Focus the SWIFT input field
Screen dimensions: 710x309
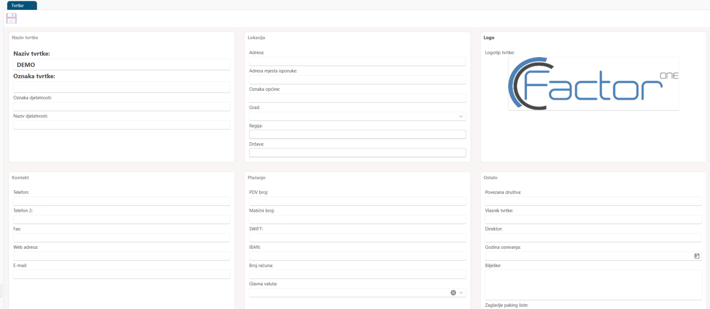pos(357,238)
